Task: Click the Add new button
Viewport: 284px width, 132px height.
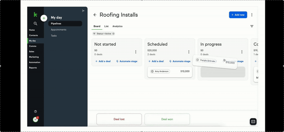Action: pyautogui.click(x=238, y=15)
